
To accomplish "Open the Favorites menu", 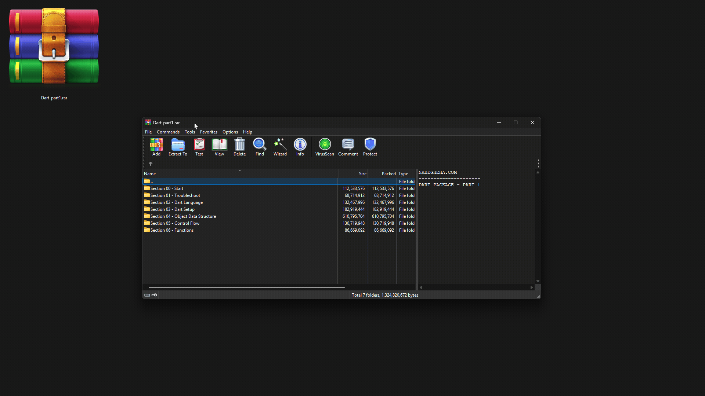I will coord(209,132).
